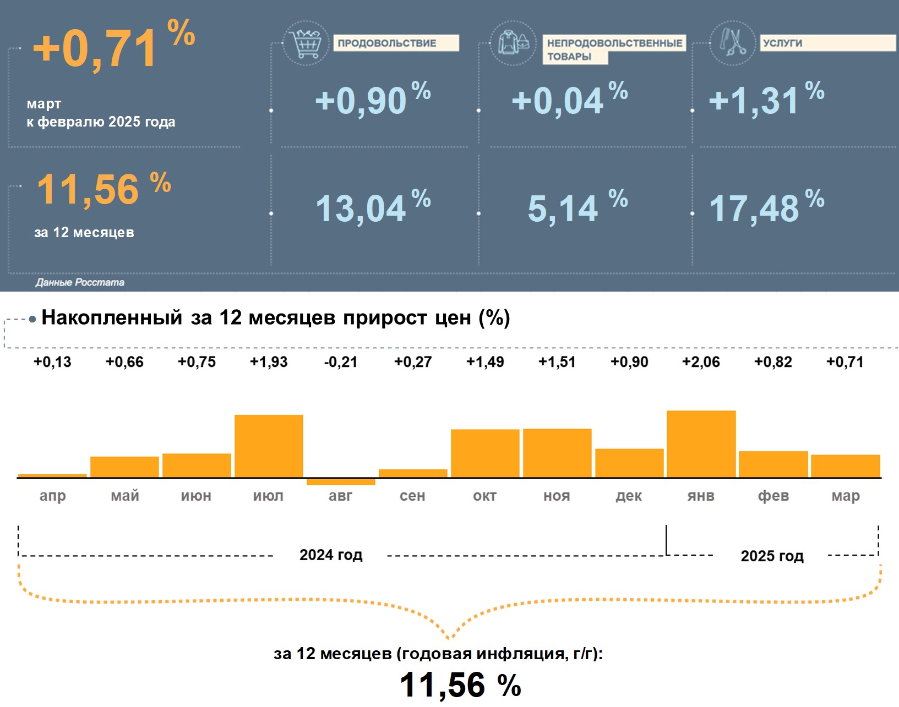Click the +0,90 value above дек
Image resolution: width=899 pixels, height=707 pixels.
tap(629, 362)
